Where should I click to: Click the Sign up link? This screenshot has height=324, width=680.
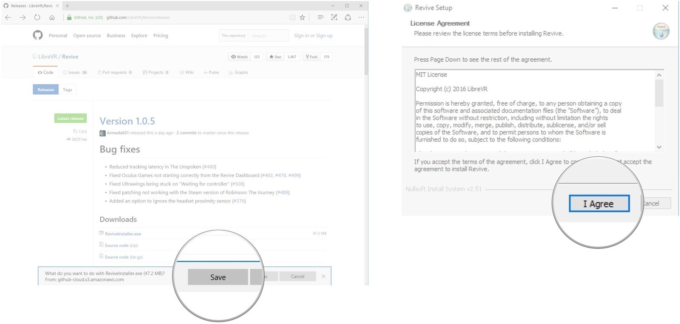324,36
